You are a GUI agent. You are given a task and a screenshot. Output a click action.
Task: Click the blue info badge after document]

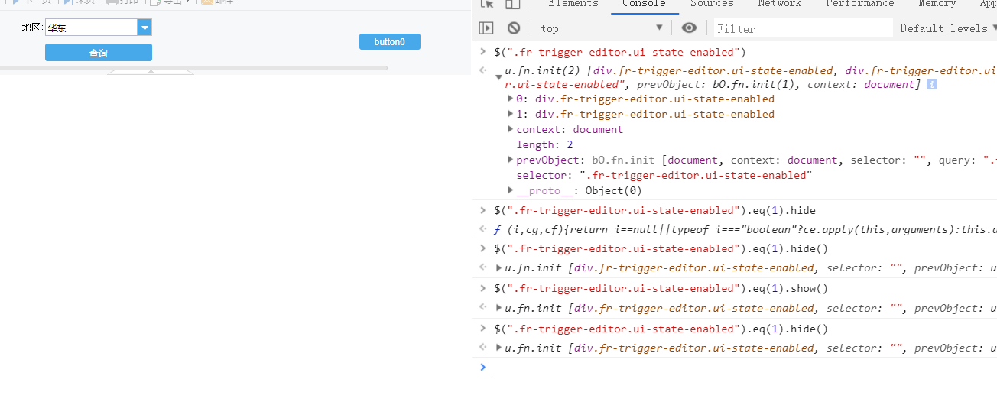[931, 84]
